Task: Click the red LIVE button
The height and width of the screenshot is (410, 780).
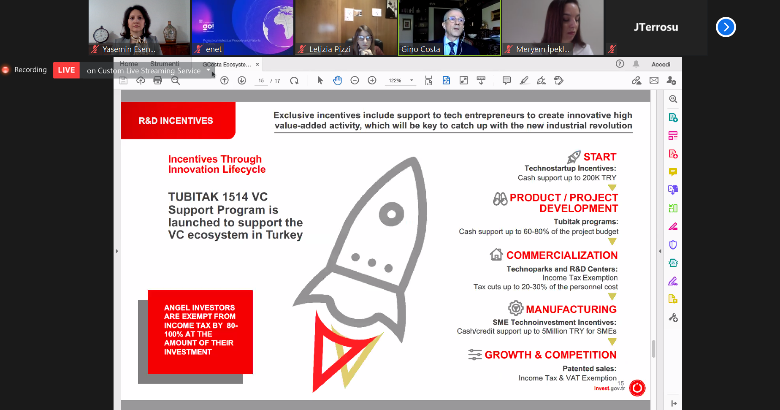Action: (66, 70)
